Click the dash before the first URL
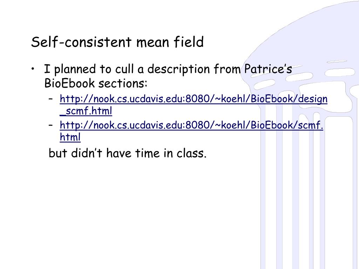The height and width of the screenshot is (269, 359). 51,99
